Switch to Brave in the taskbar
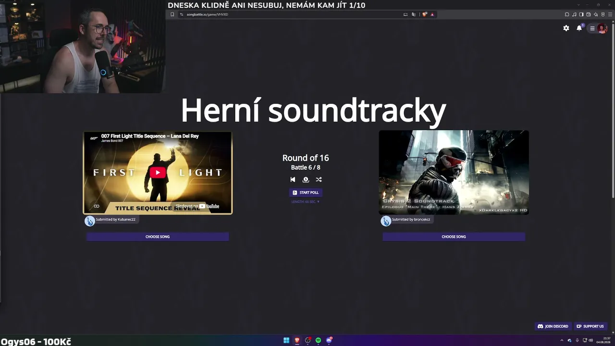This screenshot has width=615, height=346. pyautogui.click(x=297, y=340)
